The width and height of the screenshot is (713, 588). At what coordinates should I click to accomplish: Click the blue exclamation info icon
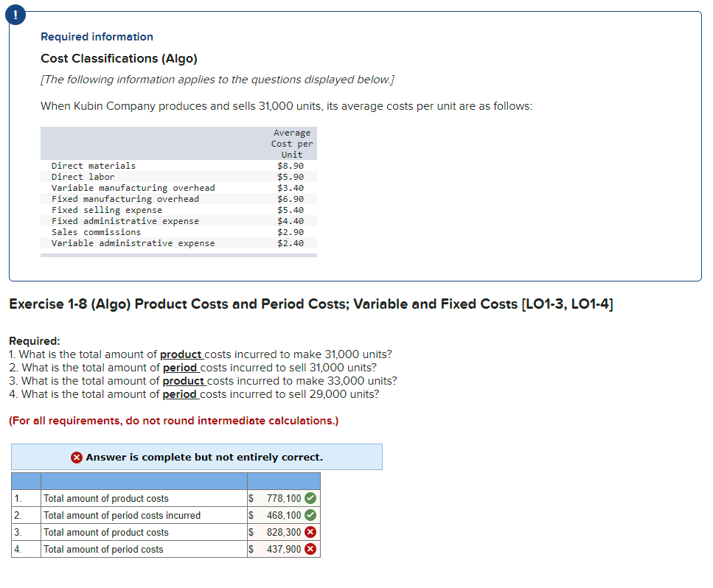point(15,15)
